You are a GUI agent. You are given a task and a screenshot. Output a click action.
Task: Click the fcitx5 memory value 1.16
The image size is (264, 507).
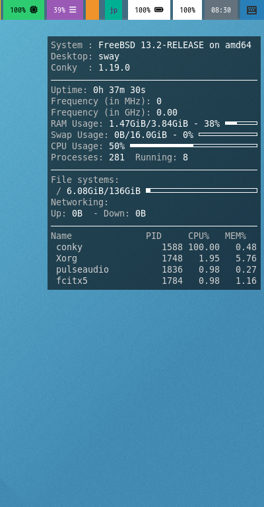pyautogui.click(x=246, y=281)
